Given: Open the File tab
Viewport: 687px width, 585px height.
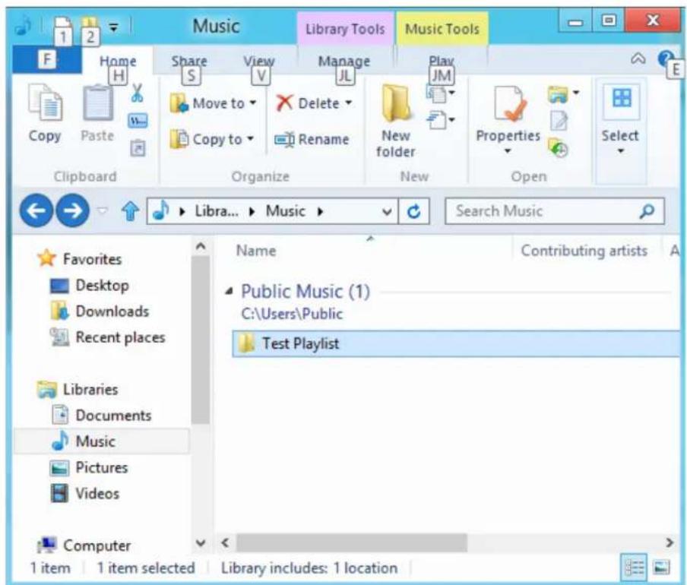Looking at the screenshot, I should click(x=47, y=59).
